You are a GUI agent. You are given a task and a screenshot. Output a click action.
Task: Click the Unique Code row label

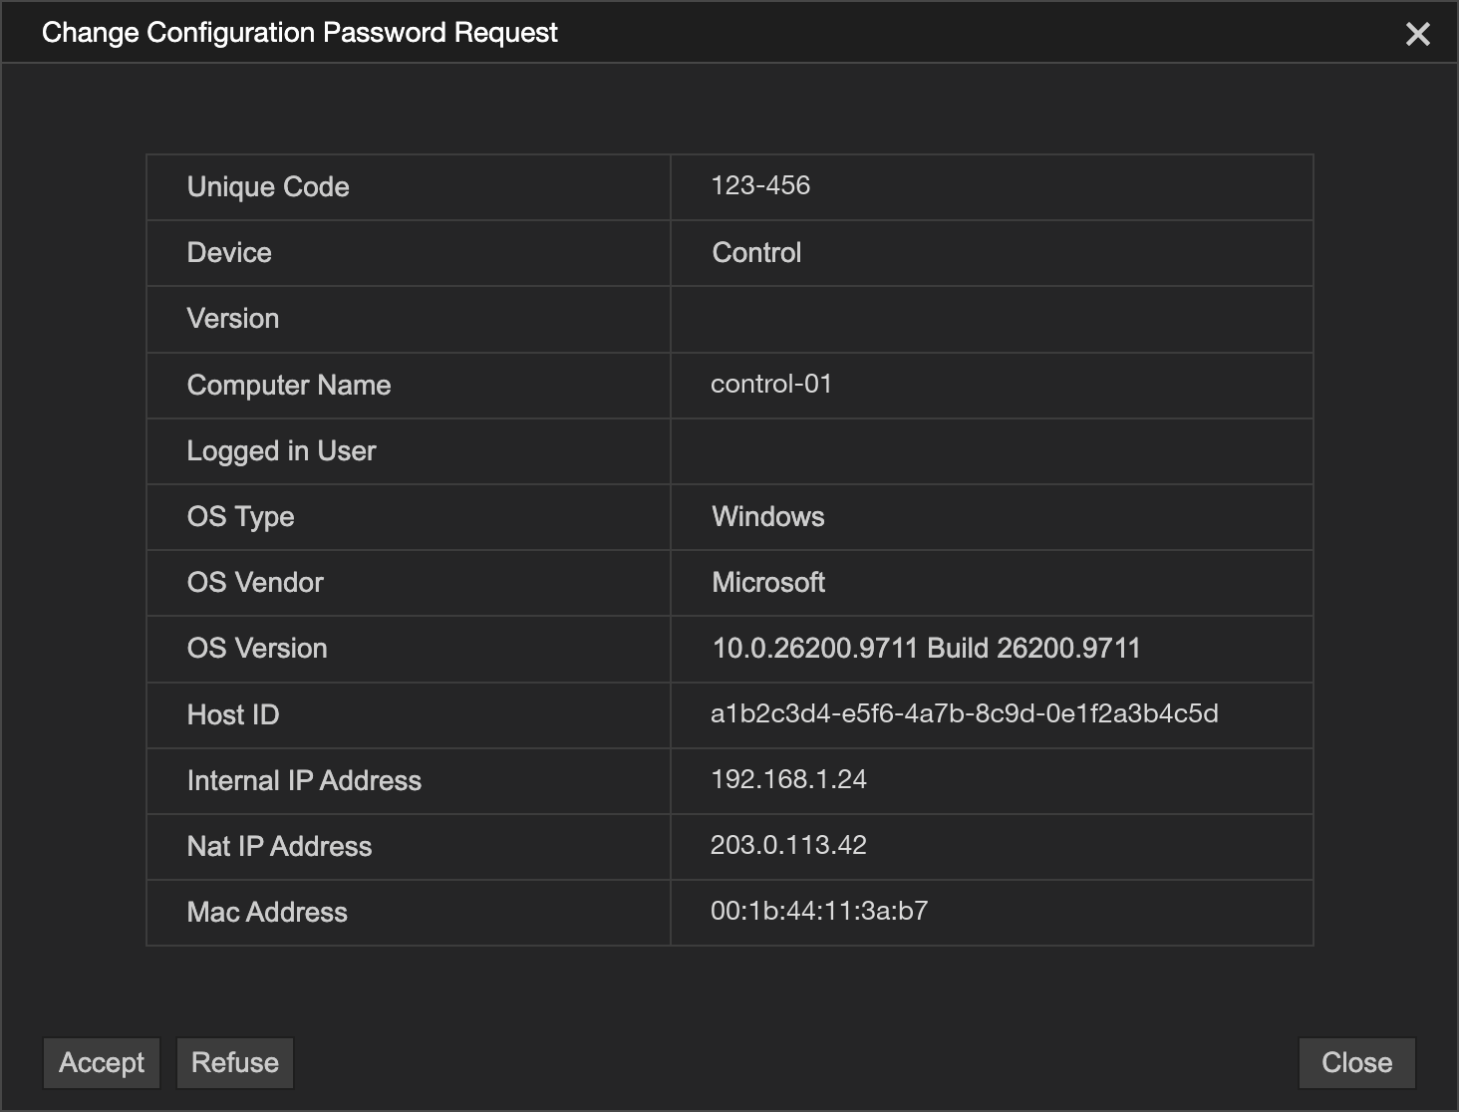pos(268,187)
